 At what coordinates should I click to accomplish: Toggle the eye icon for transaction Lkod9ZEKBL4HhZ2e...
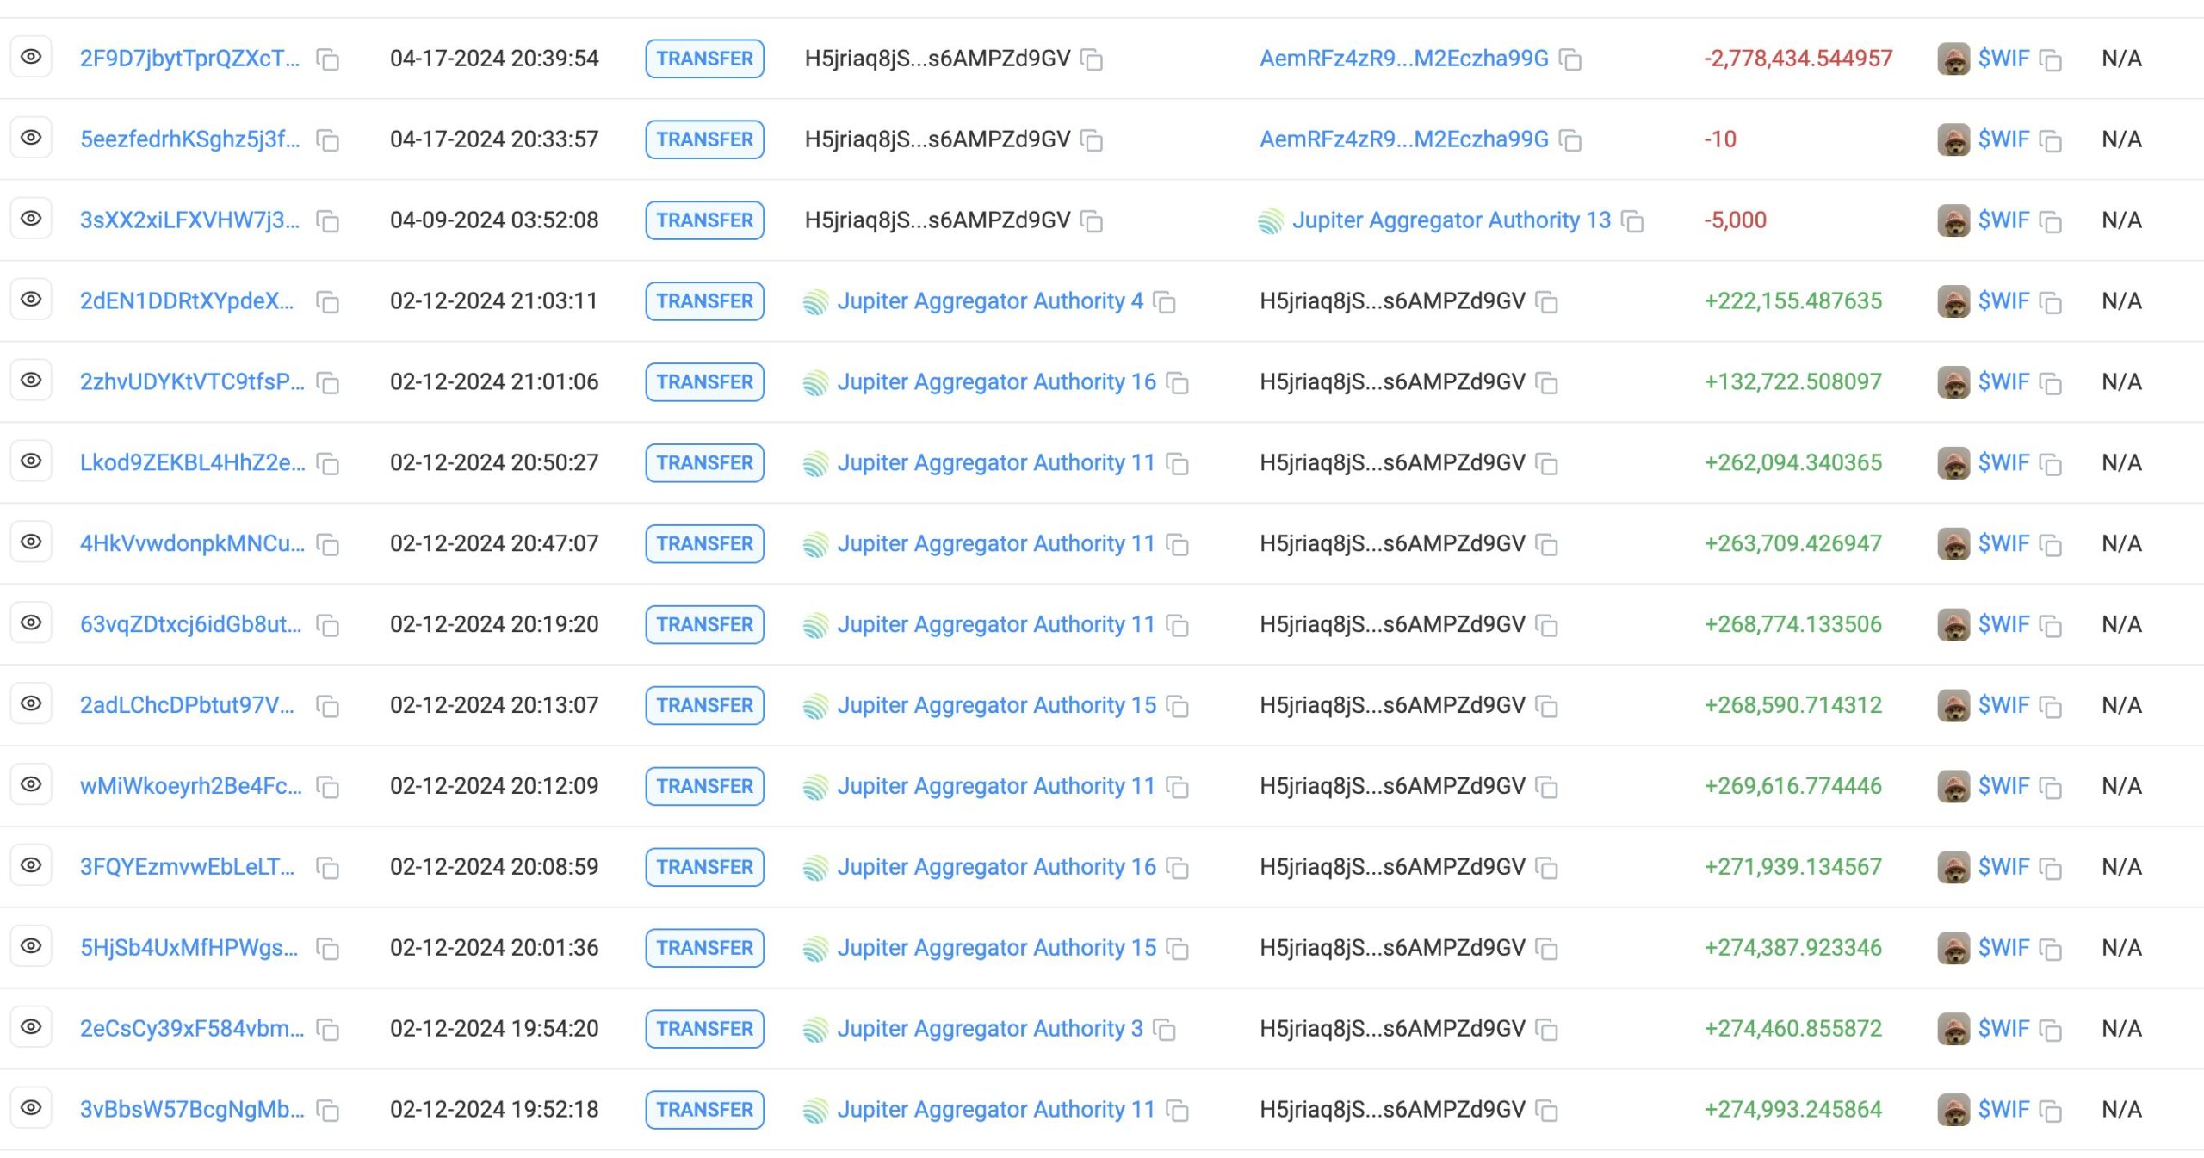[31, 461]
